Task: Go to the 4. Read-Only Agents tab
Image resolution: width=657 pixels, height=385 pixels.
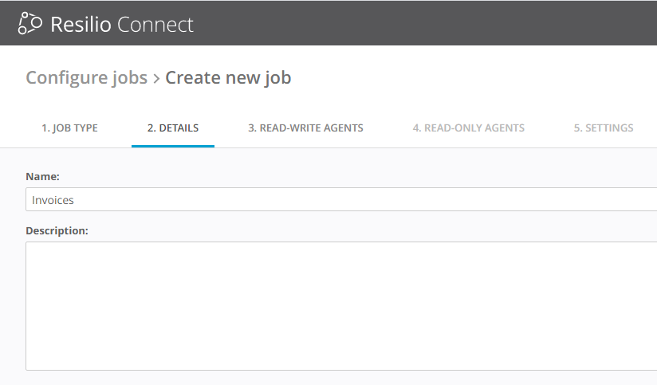Action: point(469,128)
